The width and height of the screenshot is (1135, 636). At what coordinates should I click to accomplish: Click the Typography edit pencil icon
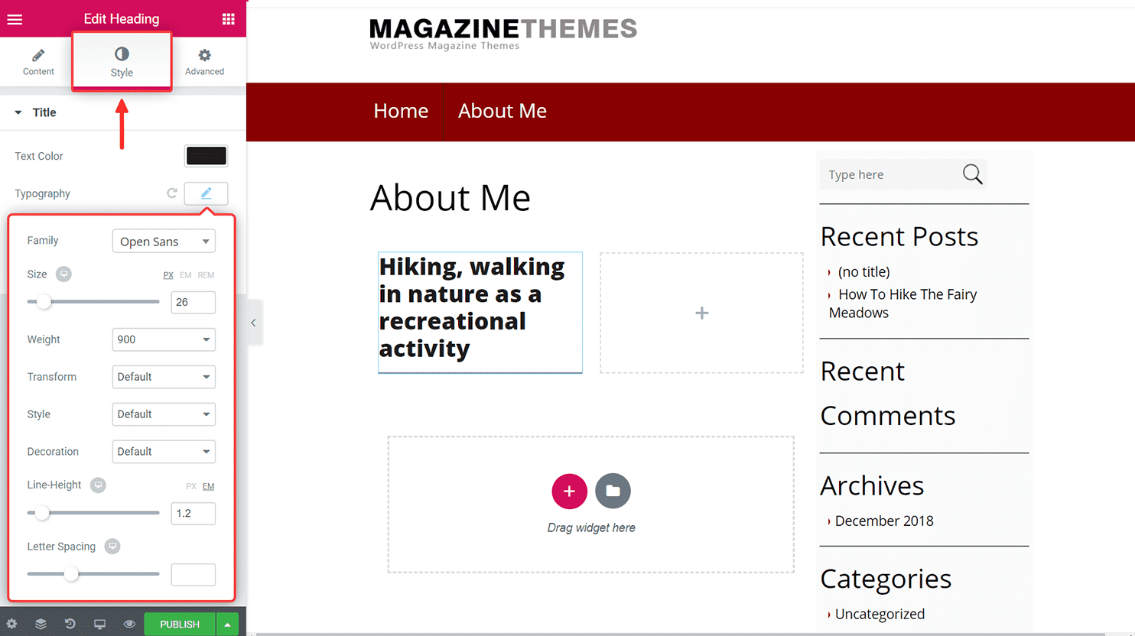[206, 193]
